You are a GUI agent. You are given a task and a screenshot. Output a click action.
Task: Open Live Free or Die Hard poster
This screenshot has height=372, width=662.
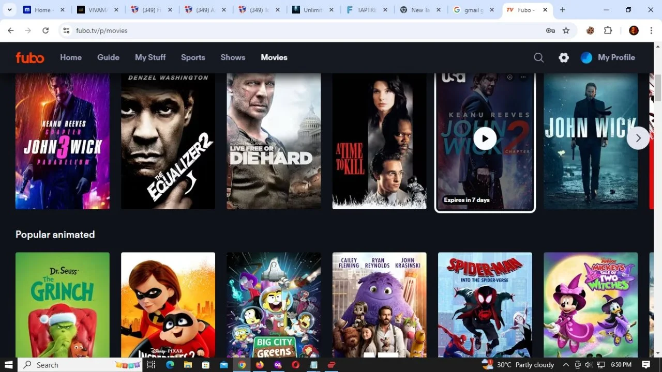click(x=274, y=141)
